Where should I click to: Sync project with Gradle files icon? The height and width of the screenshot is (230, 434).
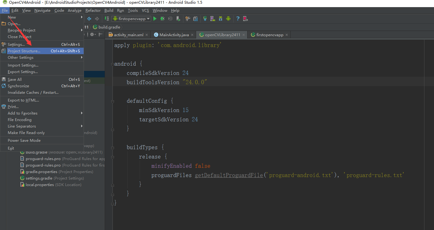tap(205, 19)
